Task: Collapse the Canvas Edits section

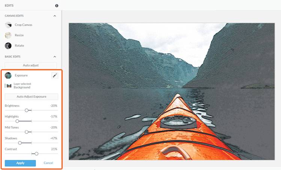Action: coord(55,16)
